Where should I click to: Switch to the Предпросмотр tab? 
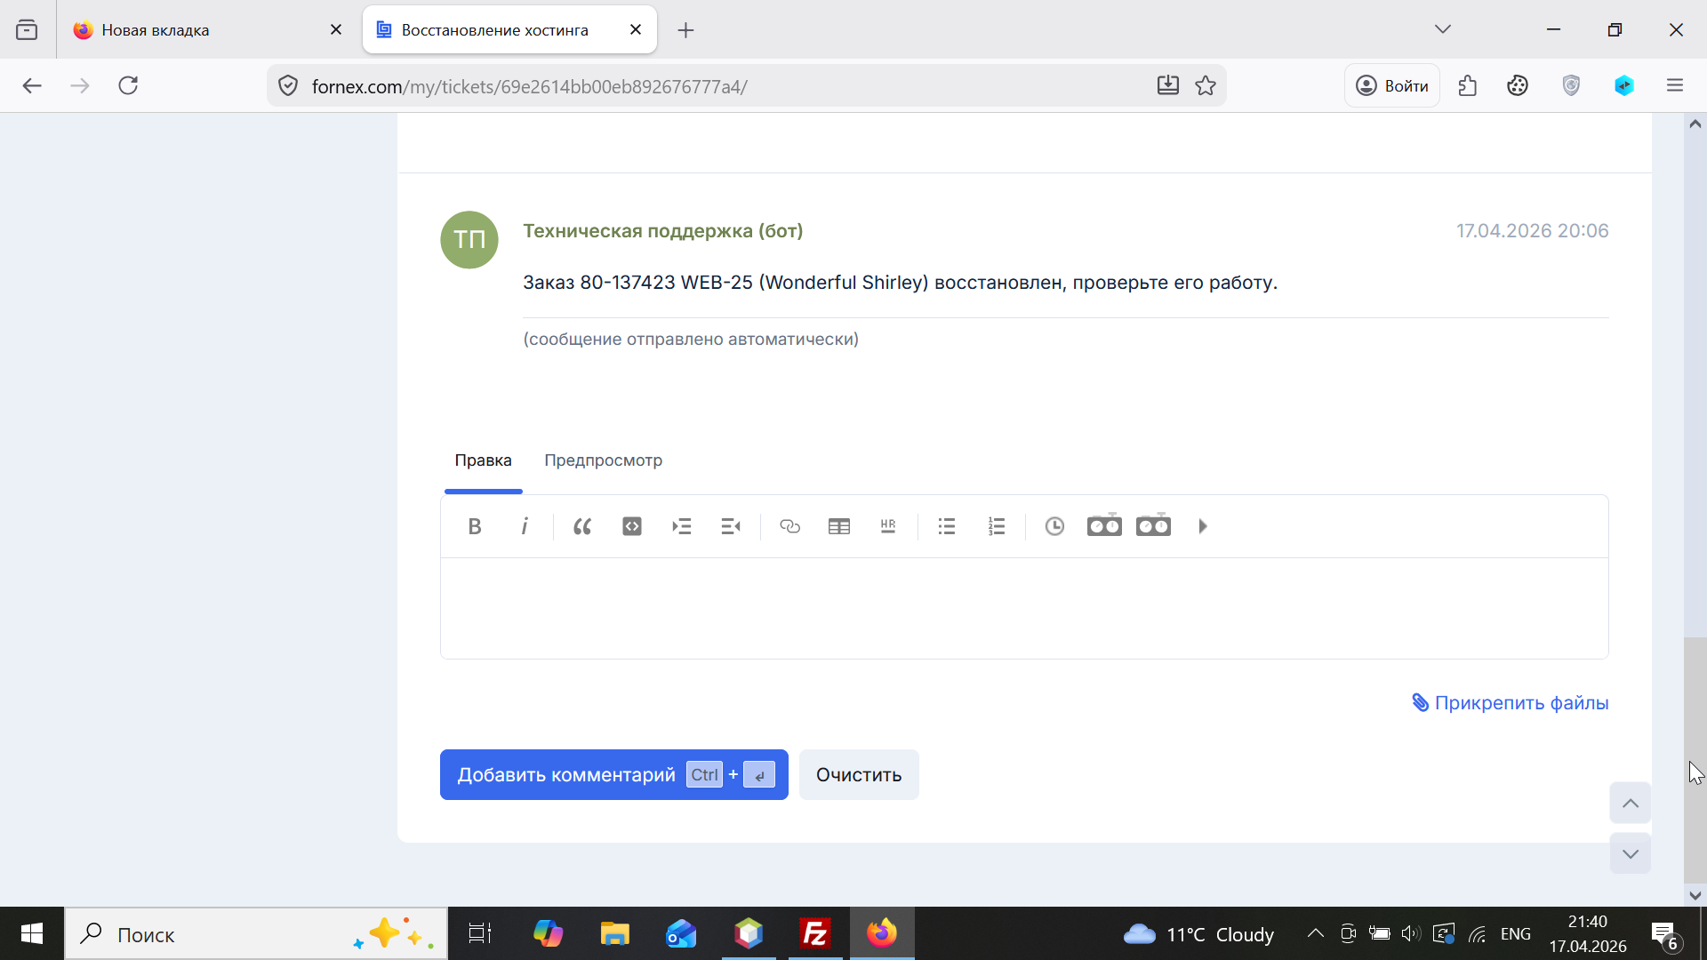(x=603, y=460)
